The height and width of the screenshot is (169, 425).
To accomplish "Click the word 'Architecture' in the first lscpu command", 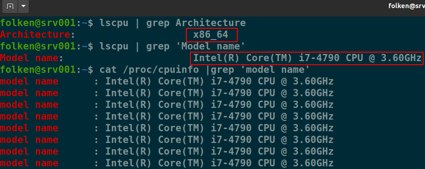I will tap(211, 23).
